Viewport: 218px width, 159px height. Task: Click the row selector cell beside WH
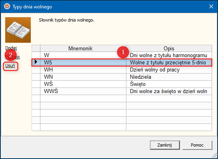pyautogui.click(x=36, y=70)
